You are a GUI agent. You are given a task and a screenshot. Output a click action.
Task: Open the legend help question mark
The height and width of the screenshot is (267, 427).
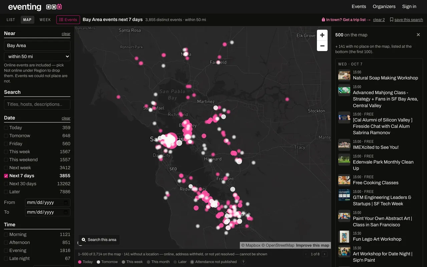point(244,262)
